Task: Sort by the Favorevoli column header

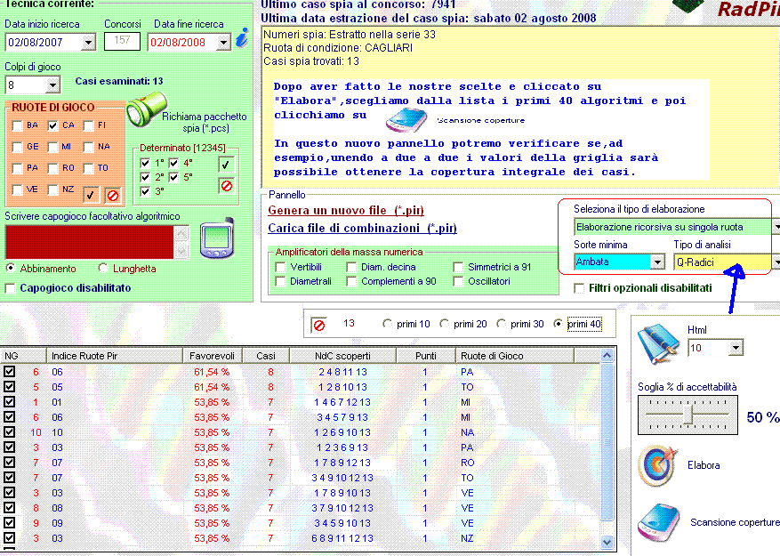Action: [x=212, y=356]
